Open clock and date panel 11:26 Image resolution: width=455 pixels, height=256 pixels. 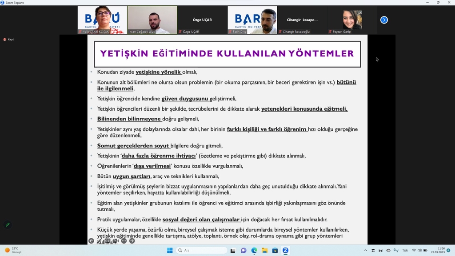pos(441,250)
